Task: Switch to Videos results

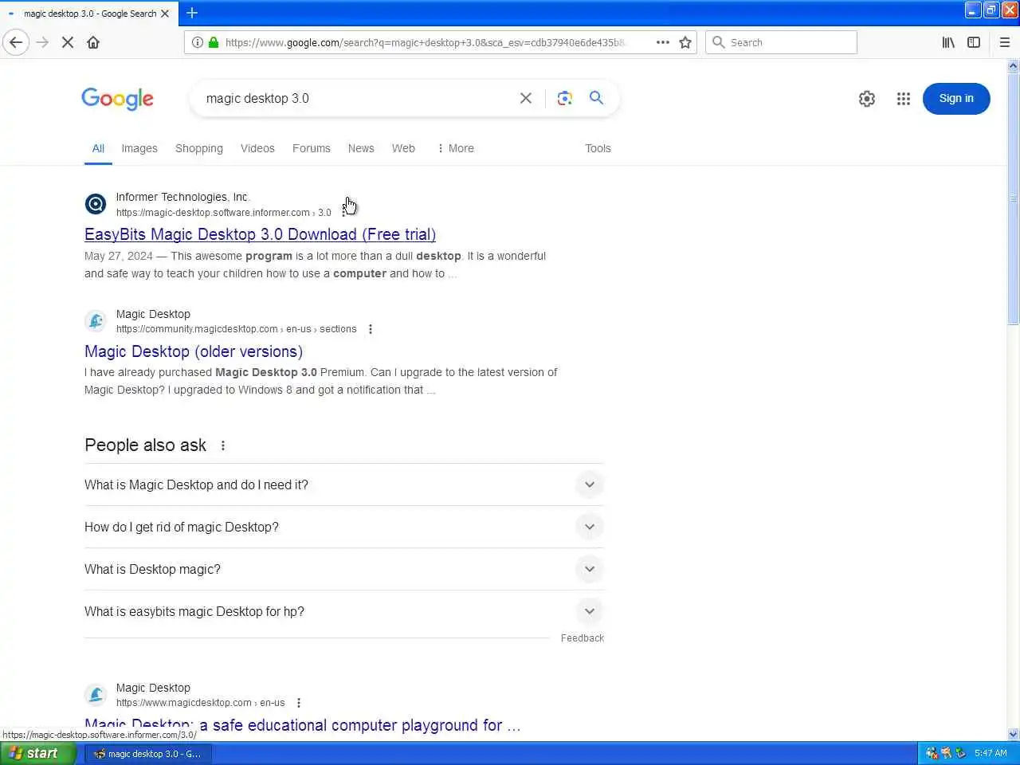Action: click(257, 148)
